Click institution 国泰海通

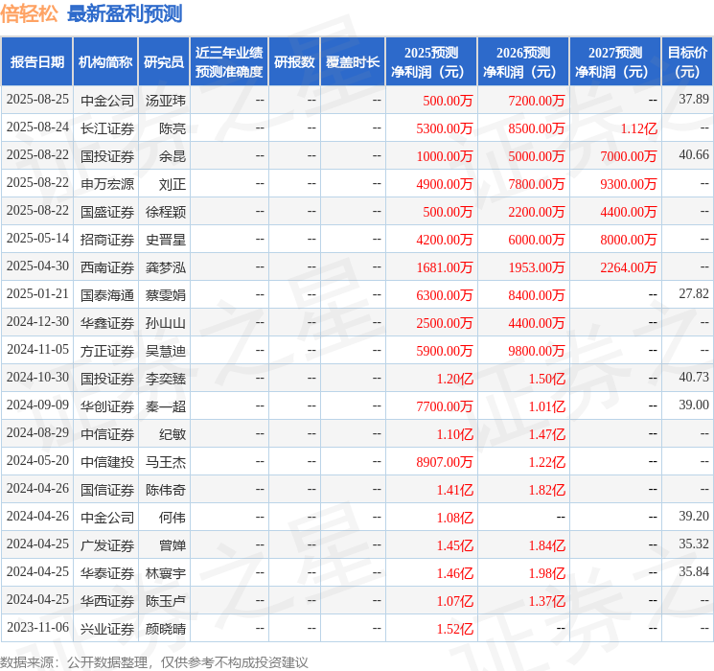pos(107,295)
